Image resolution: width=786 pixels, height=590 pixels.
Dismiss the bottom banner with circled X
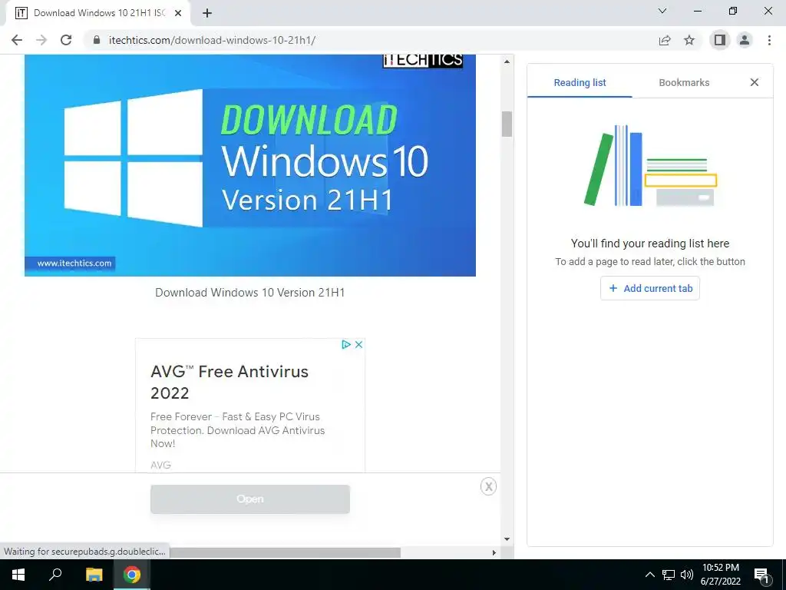click(488, 486)
